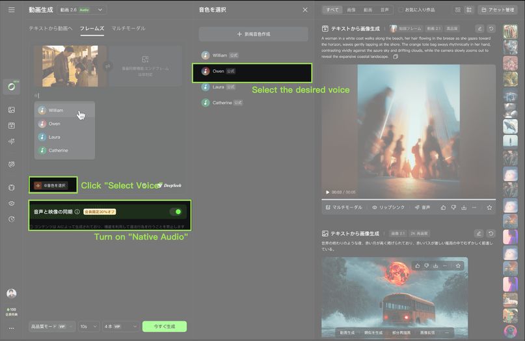525x341 pixels.
Task: Check the お気に入り作品 checkbox
Action: point(401,10)
